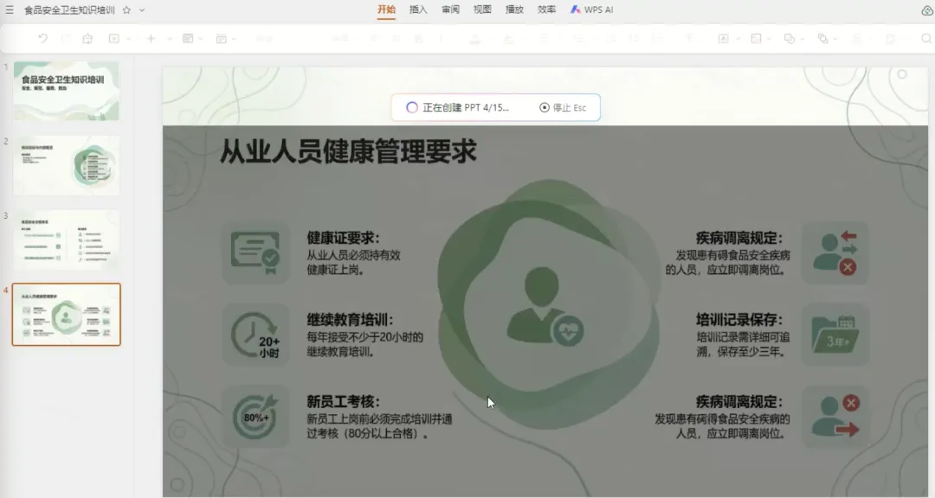
Task: Click the text 从业人员必须持有效健康证上岗
Action: (x=353, y=263)
